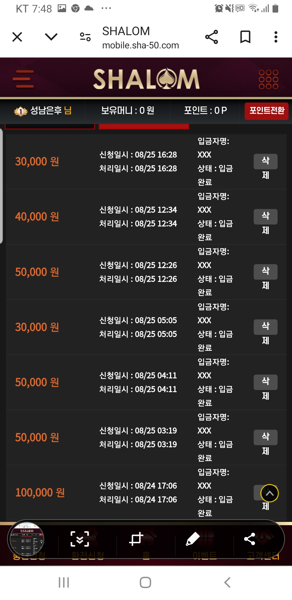Viewport: 292px width, 600px height.
Task: Share screenshot via toolbar share icon
Action: [250, 539]
